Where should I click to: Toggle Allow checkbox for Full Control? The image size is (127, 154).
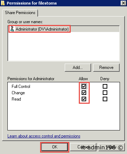click(84, 86)
